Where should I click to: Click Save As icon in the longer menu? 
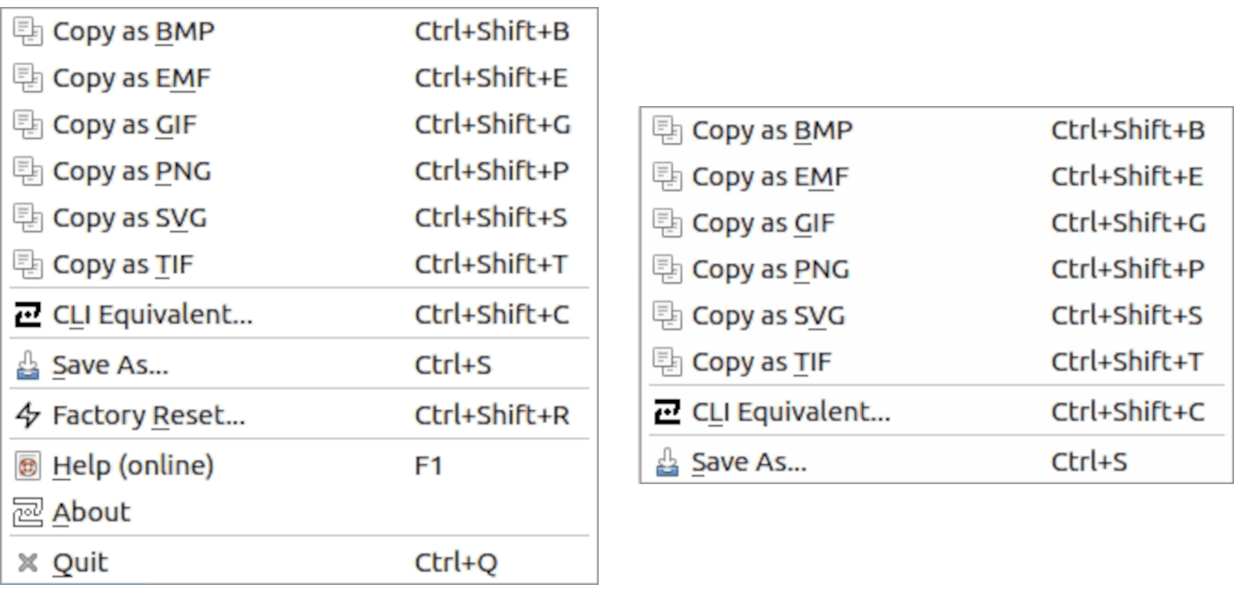click(28, 365)
